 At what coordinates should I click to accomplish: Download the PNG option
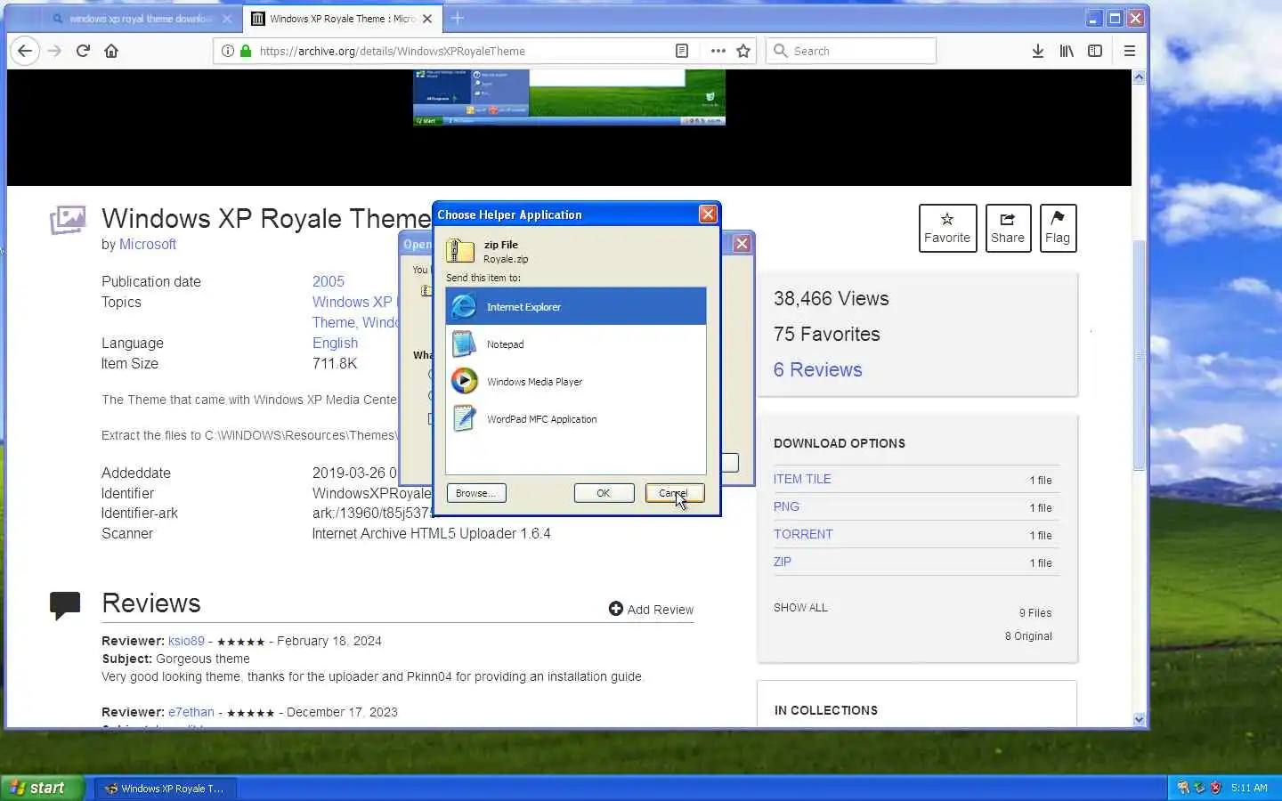point(786,506)
